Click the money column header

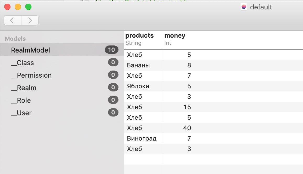175,36
